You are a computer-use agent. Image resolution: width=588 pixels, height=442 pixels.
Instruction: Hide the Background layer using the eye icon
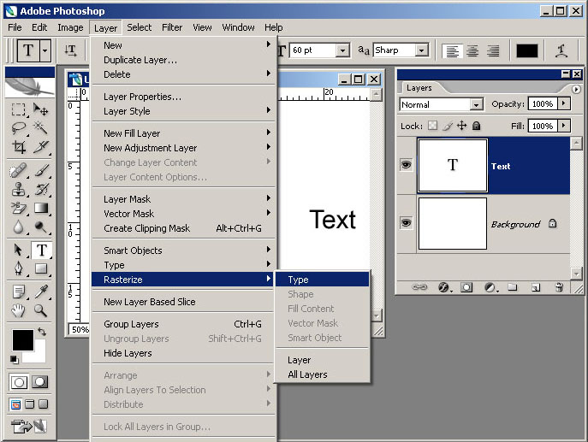pos(406,223)
